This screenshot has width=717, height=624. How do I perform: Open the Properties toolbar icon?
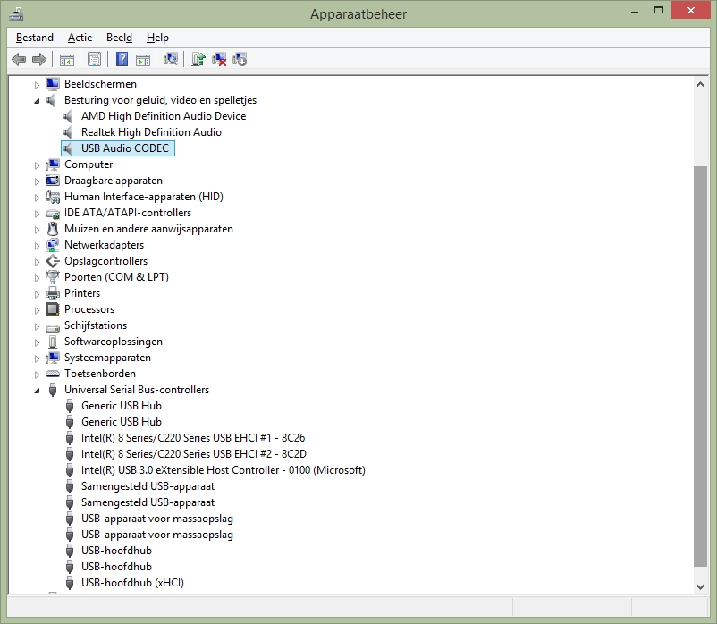coord(94,59)
